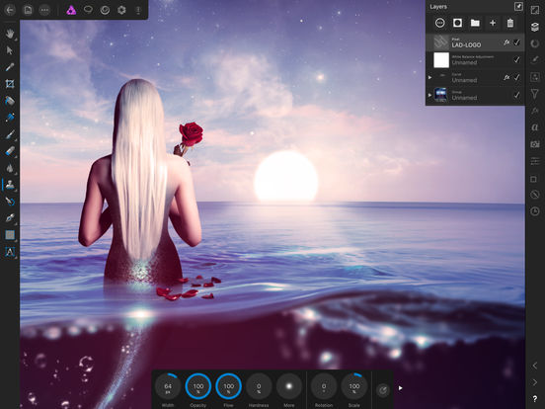Choose the Crop tool
This screenshot has height=409, width=545.
[10, 84]
